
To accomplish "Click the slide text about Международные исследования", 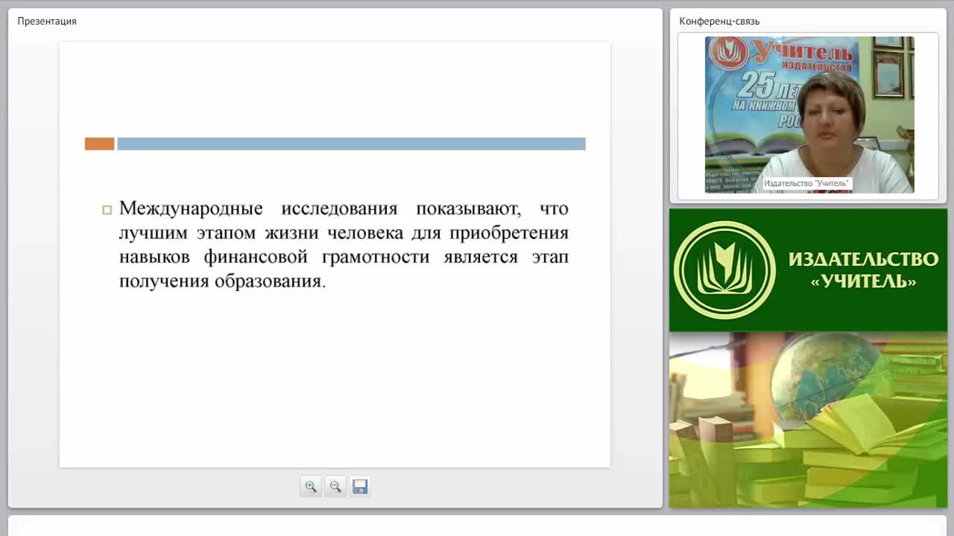I will point(344,245).
